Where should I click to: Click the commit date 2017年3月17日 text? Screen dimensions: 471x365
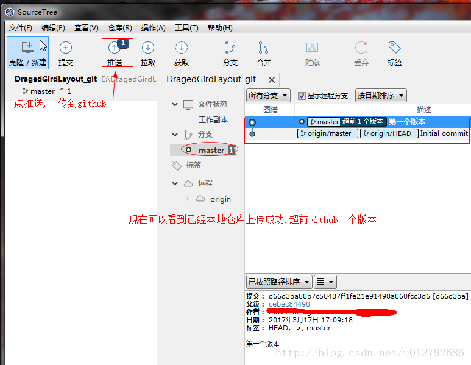(310, 320)
